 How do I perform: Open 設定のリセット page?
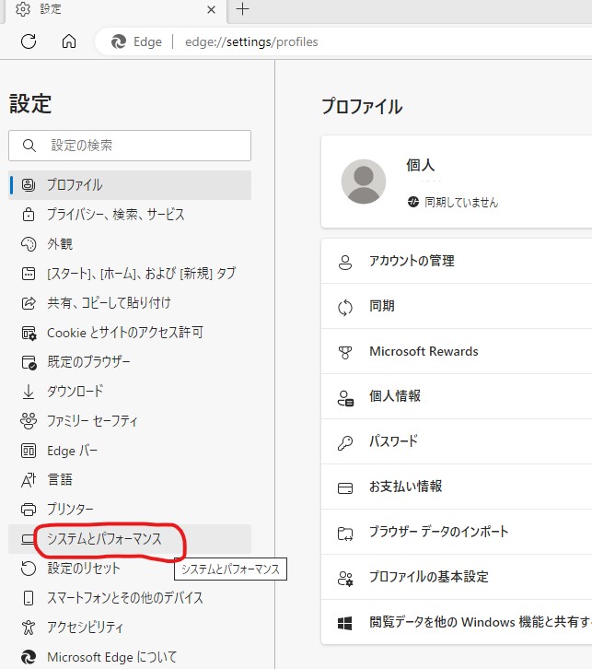[130, 569]
